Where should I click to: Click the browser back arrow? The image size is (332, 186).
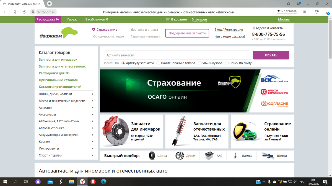(x=5, y=12)
